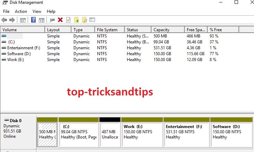The image size is (254, 152).
Task: Click the 115.66 GB free space cell
Action: pos(195,54)
